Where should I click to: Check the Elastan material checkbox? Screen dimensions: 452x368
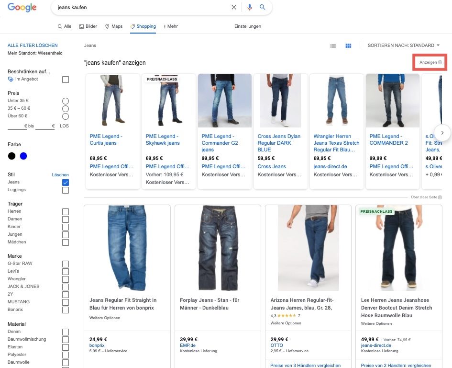click(66, 347)
